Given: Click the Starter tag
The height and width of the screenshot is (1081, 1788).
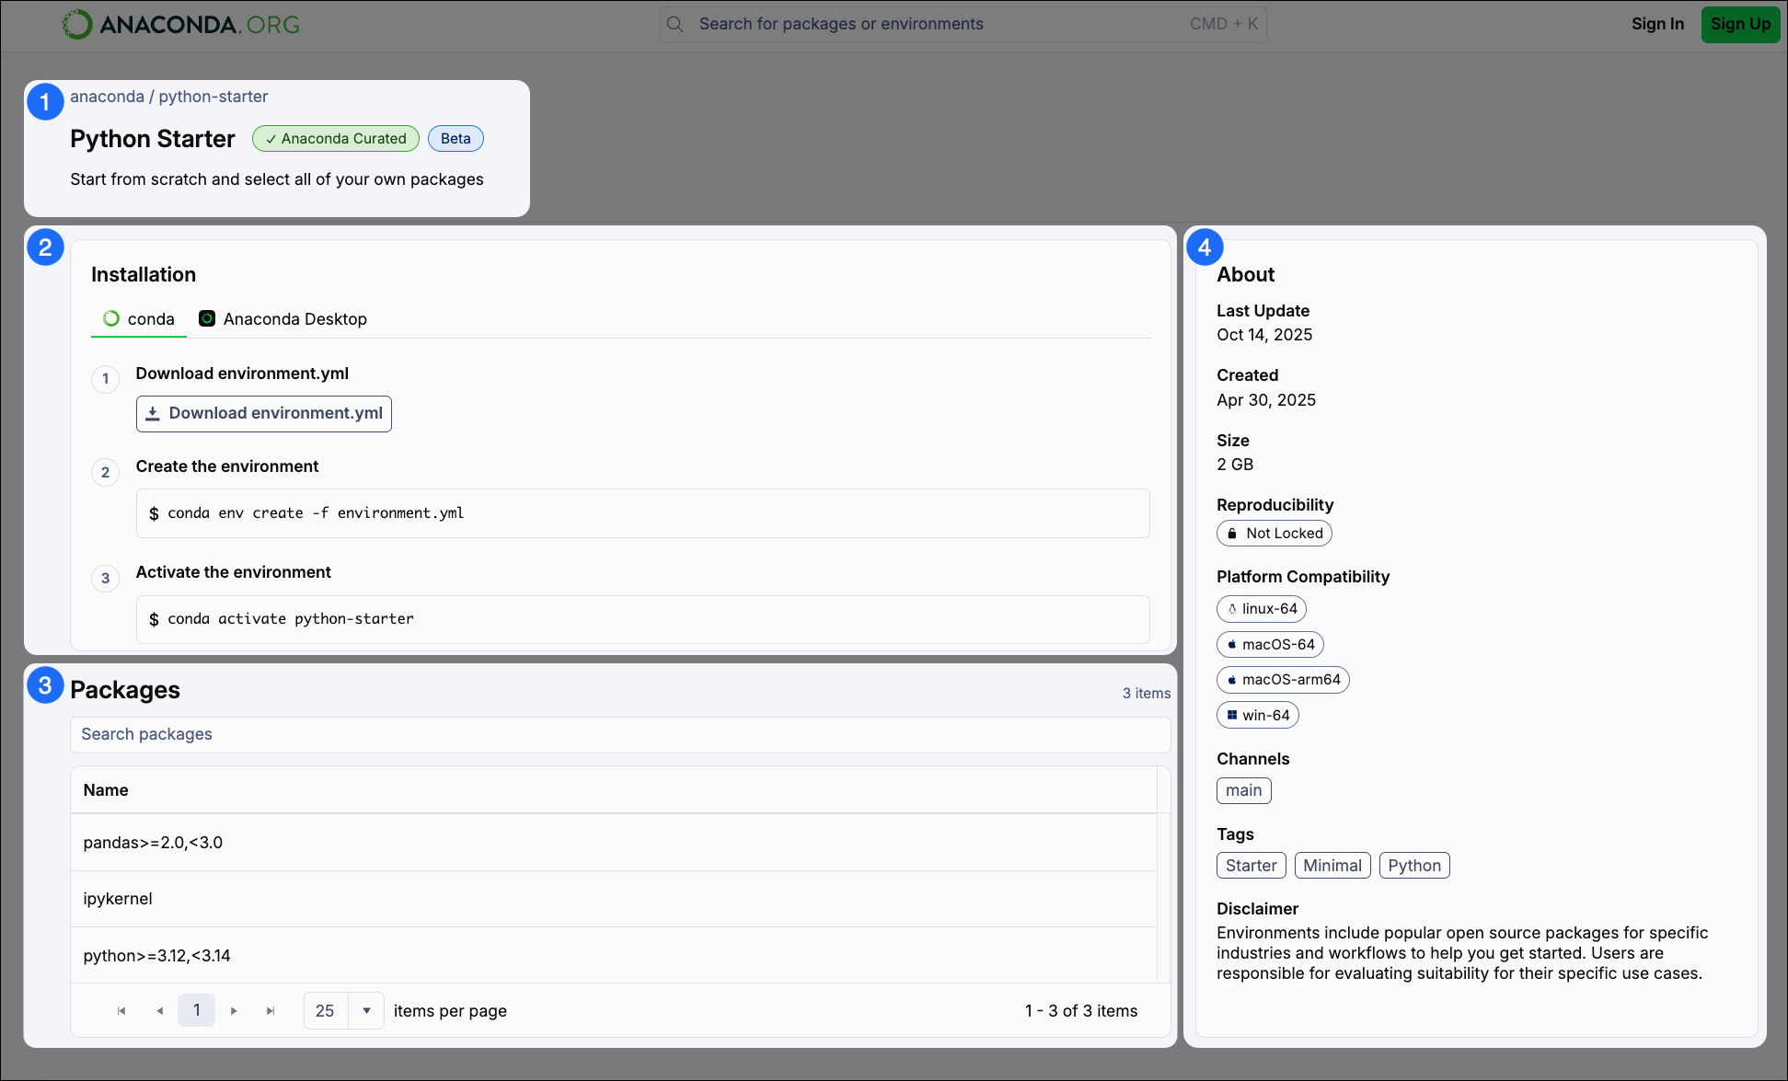Looking at the screenshot, I should point(1252,866).
